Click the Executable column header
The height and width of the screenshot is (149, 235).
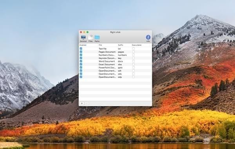pos(137,45)
